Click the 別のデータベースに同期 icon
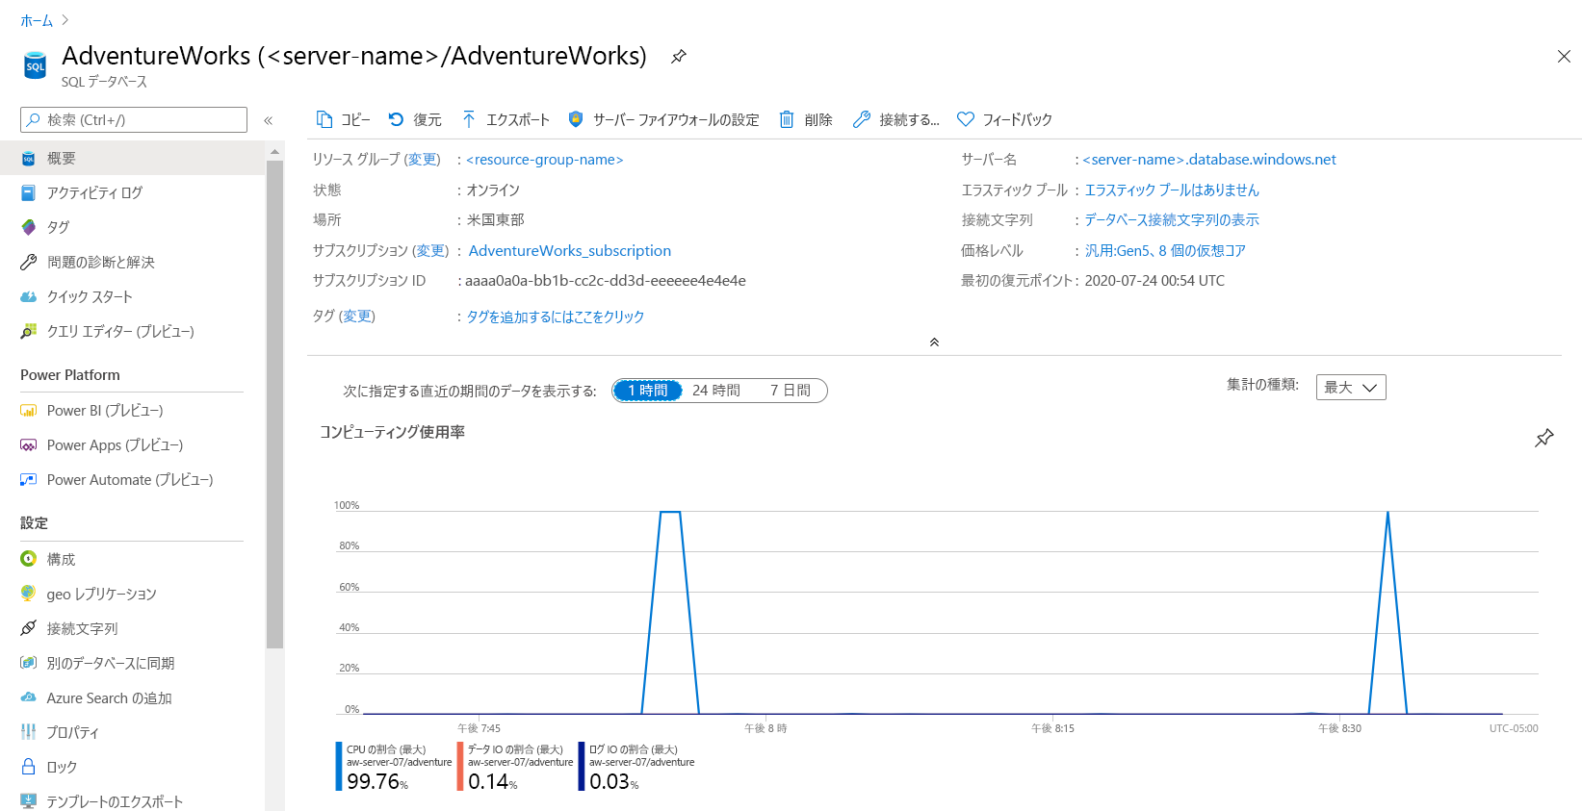The width and height of the screenshot is (1582, 811). 29,663
